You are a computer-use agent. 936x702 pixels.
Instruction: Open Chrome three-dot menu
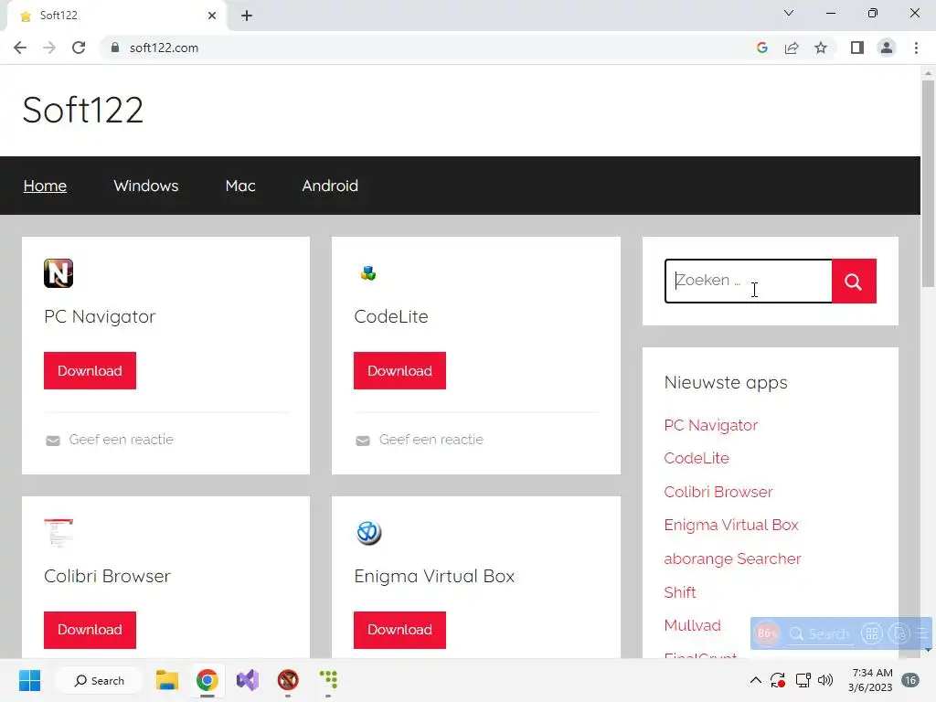[x=916, y=48]
